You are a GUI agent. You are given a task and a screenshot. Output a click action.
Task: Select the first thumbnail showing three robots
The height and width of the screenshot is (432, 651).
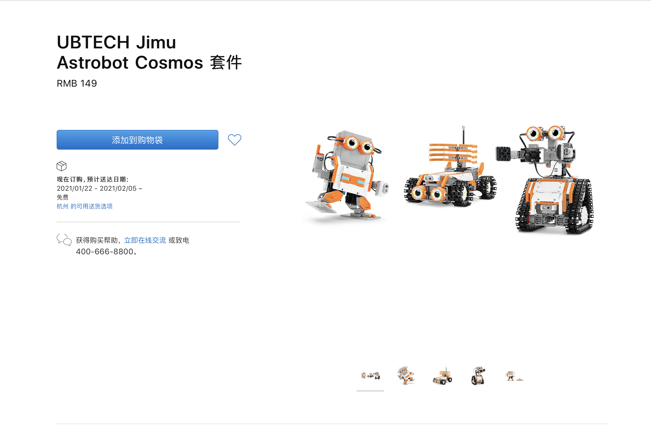(370, 375)
